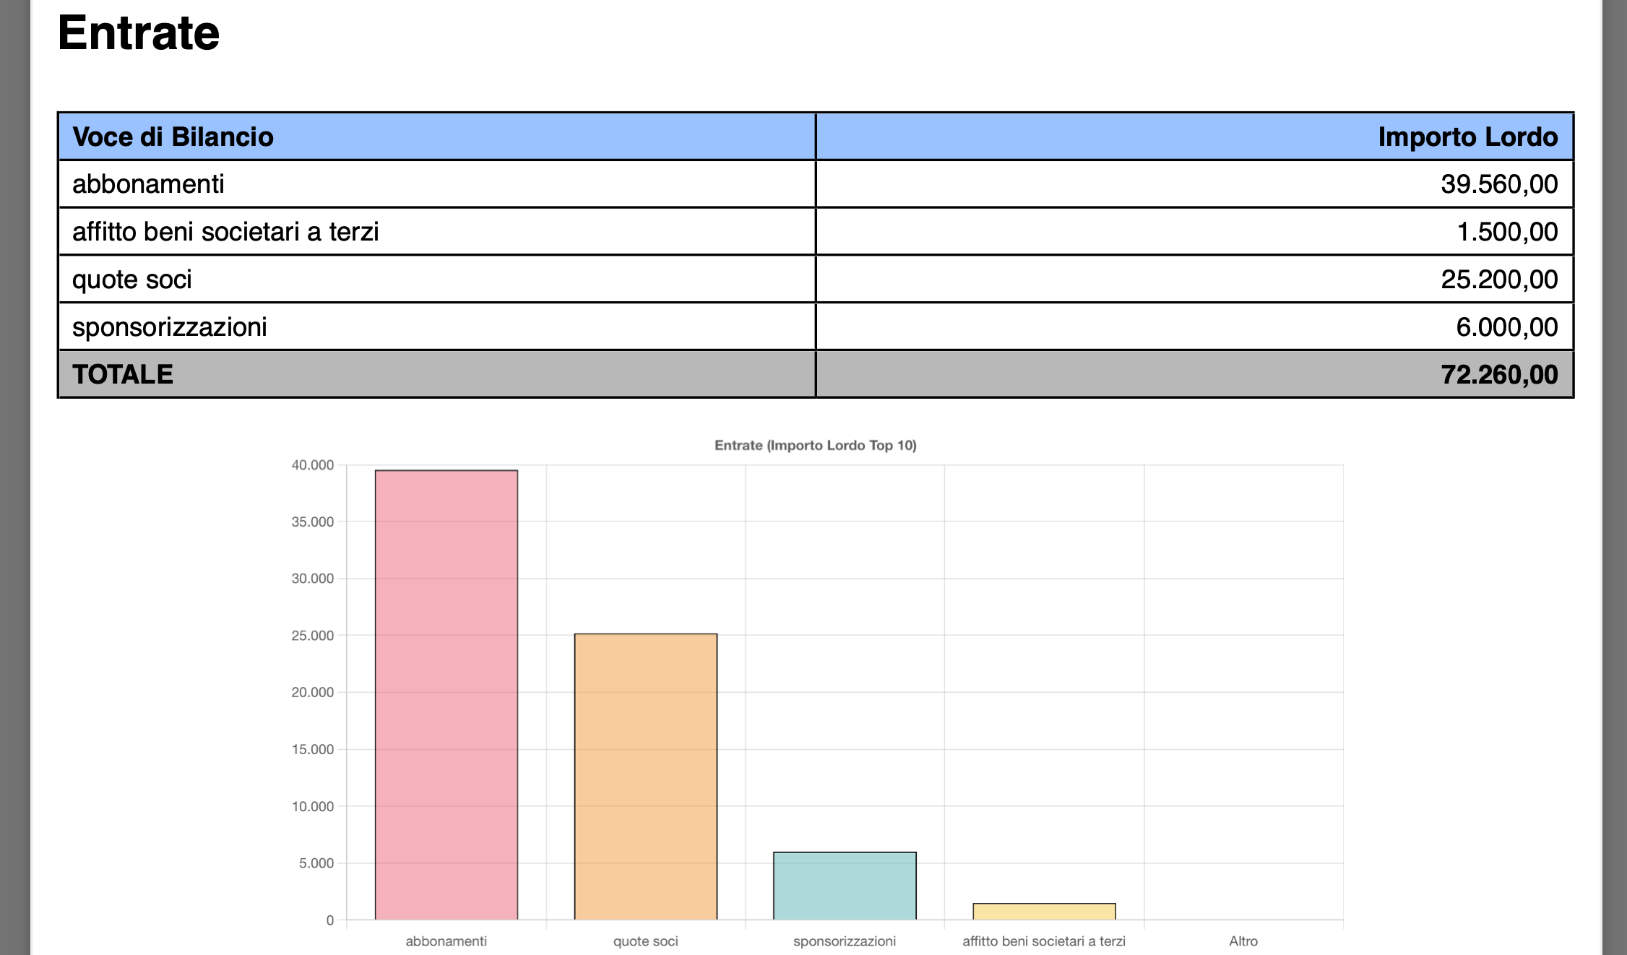Click the 1.500,00 amount cell

pyautogui.click(x=1506, y=232)
